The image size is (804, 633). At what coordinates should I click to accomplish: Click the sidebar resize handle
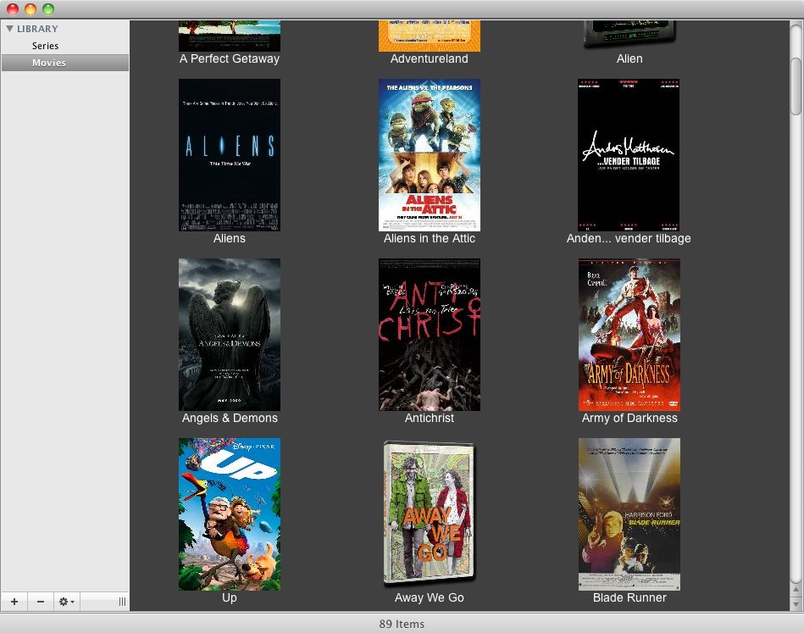click(122, 602)
